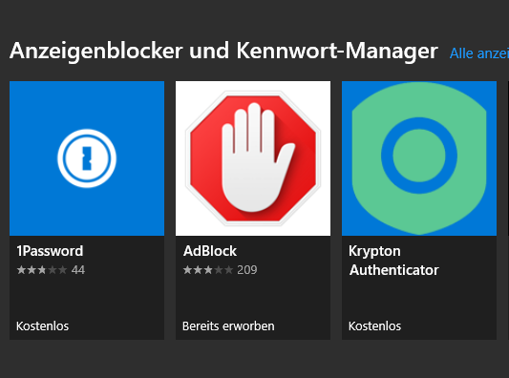This screenshot has width=509, height=378.
Task: Click the 1Password star rating with 44 reviews
Action: [x=51, y=270]
